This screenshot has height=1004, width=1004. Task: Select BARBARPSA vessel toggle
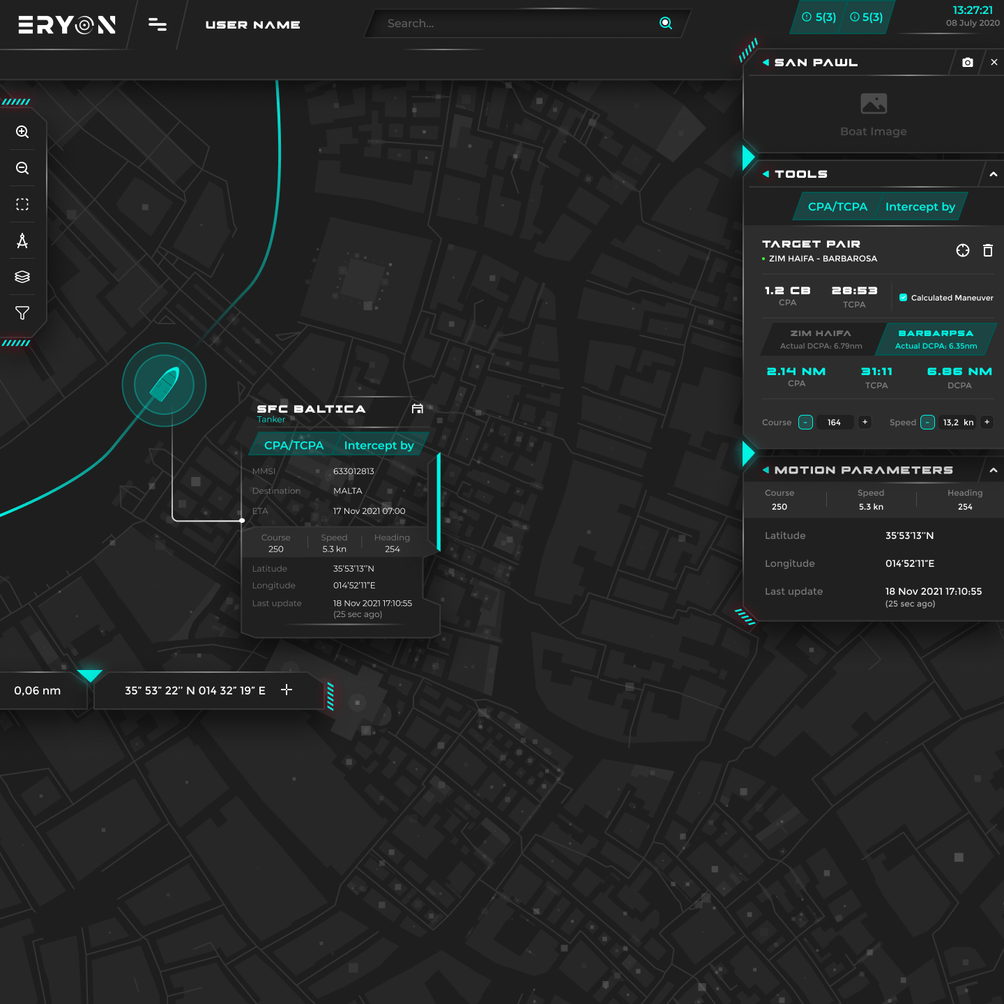(x=936, y=339)
